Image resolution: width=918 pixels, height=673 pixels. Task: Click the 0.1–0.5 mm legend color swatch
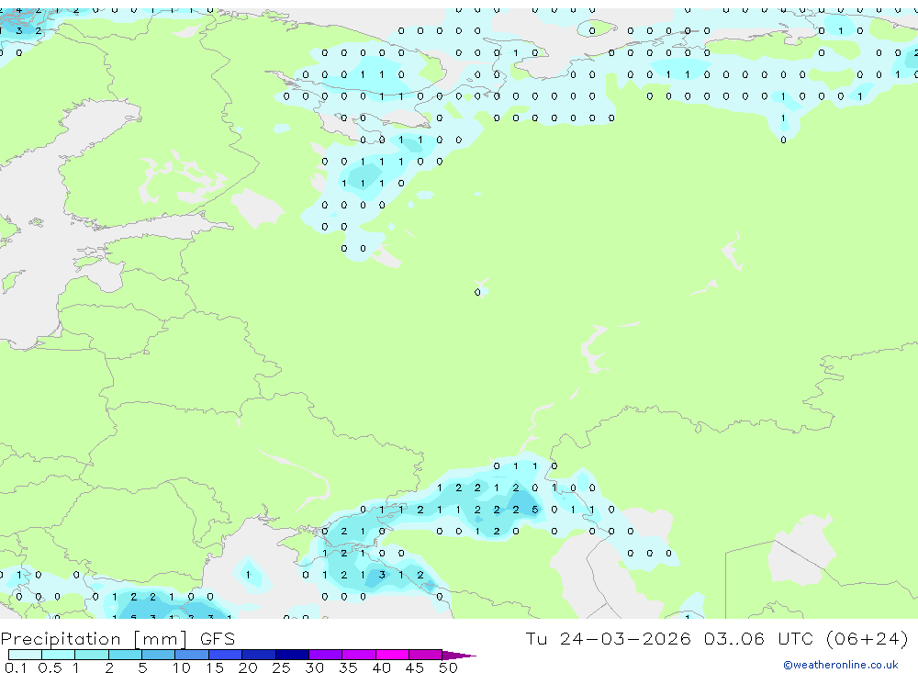(25, 655)
